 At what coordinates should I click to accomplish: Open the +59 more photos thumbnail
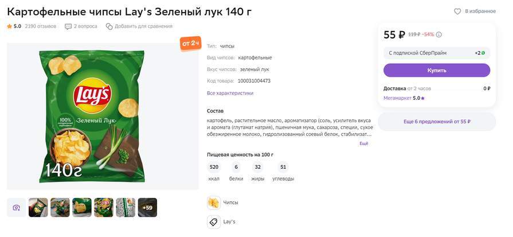click(x=147, y=208)
